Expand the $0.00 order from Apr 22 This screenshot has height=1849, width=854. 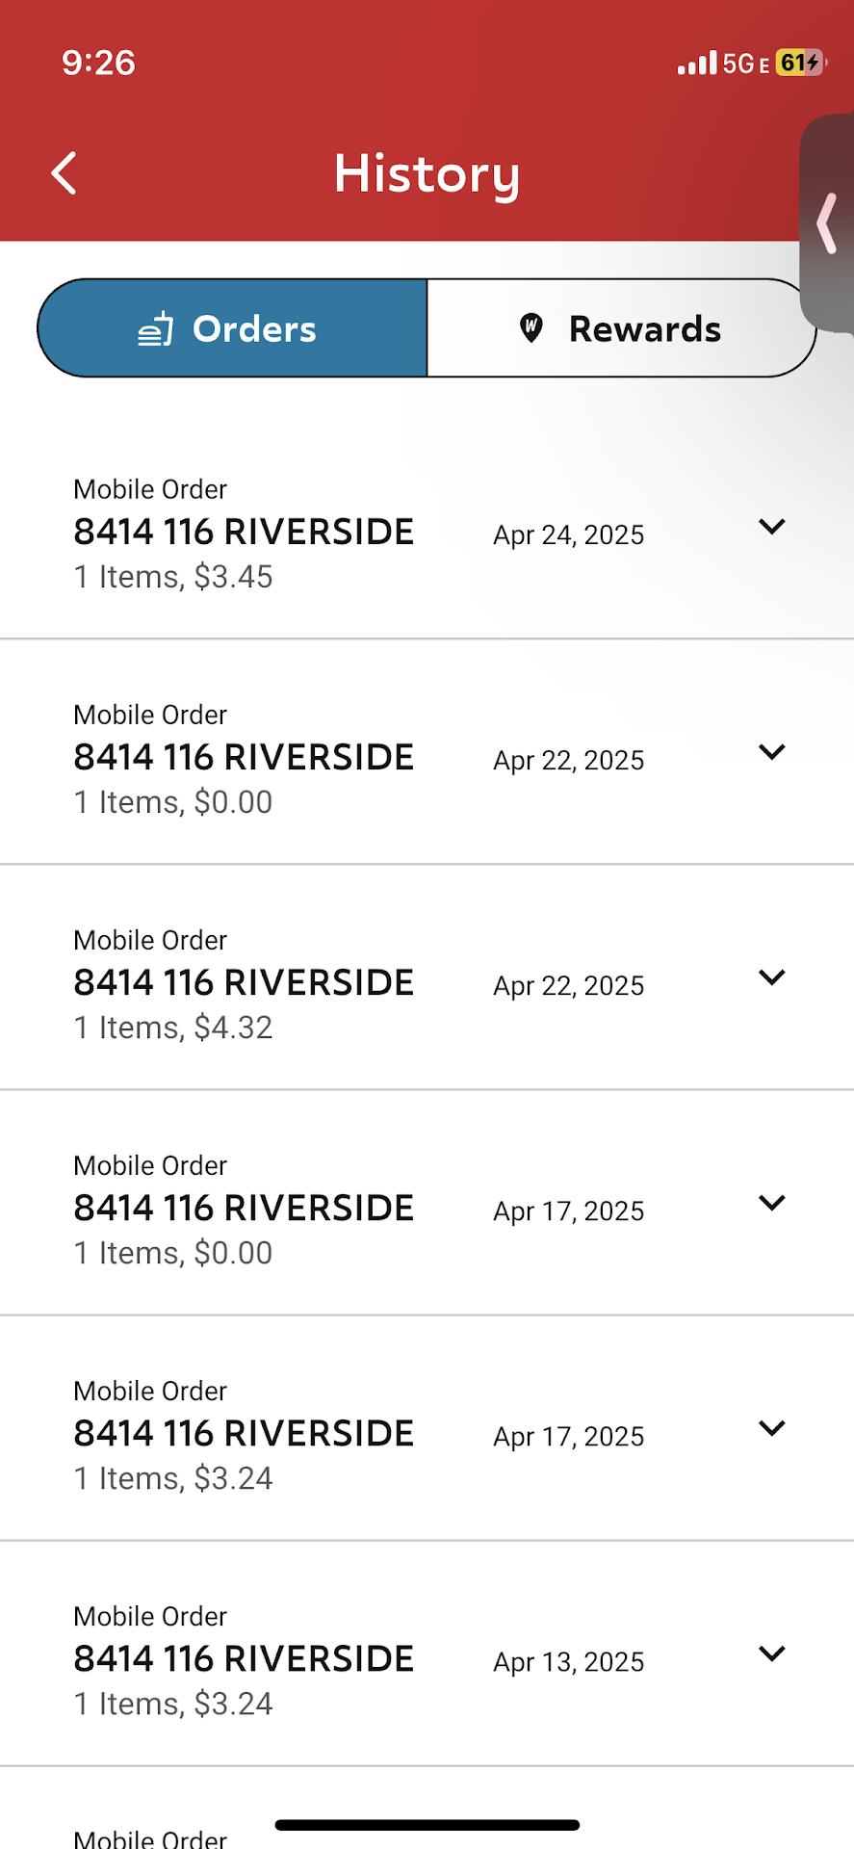[772, 752]
